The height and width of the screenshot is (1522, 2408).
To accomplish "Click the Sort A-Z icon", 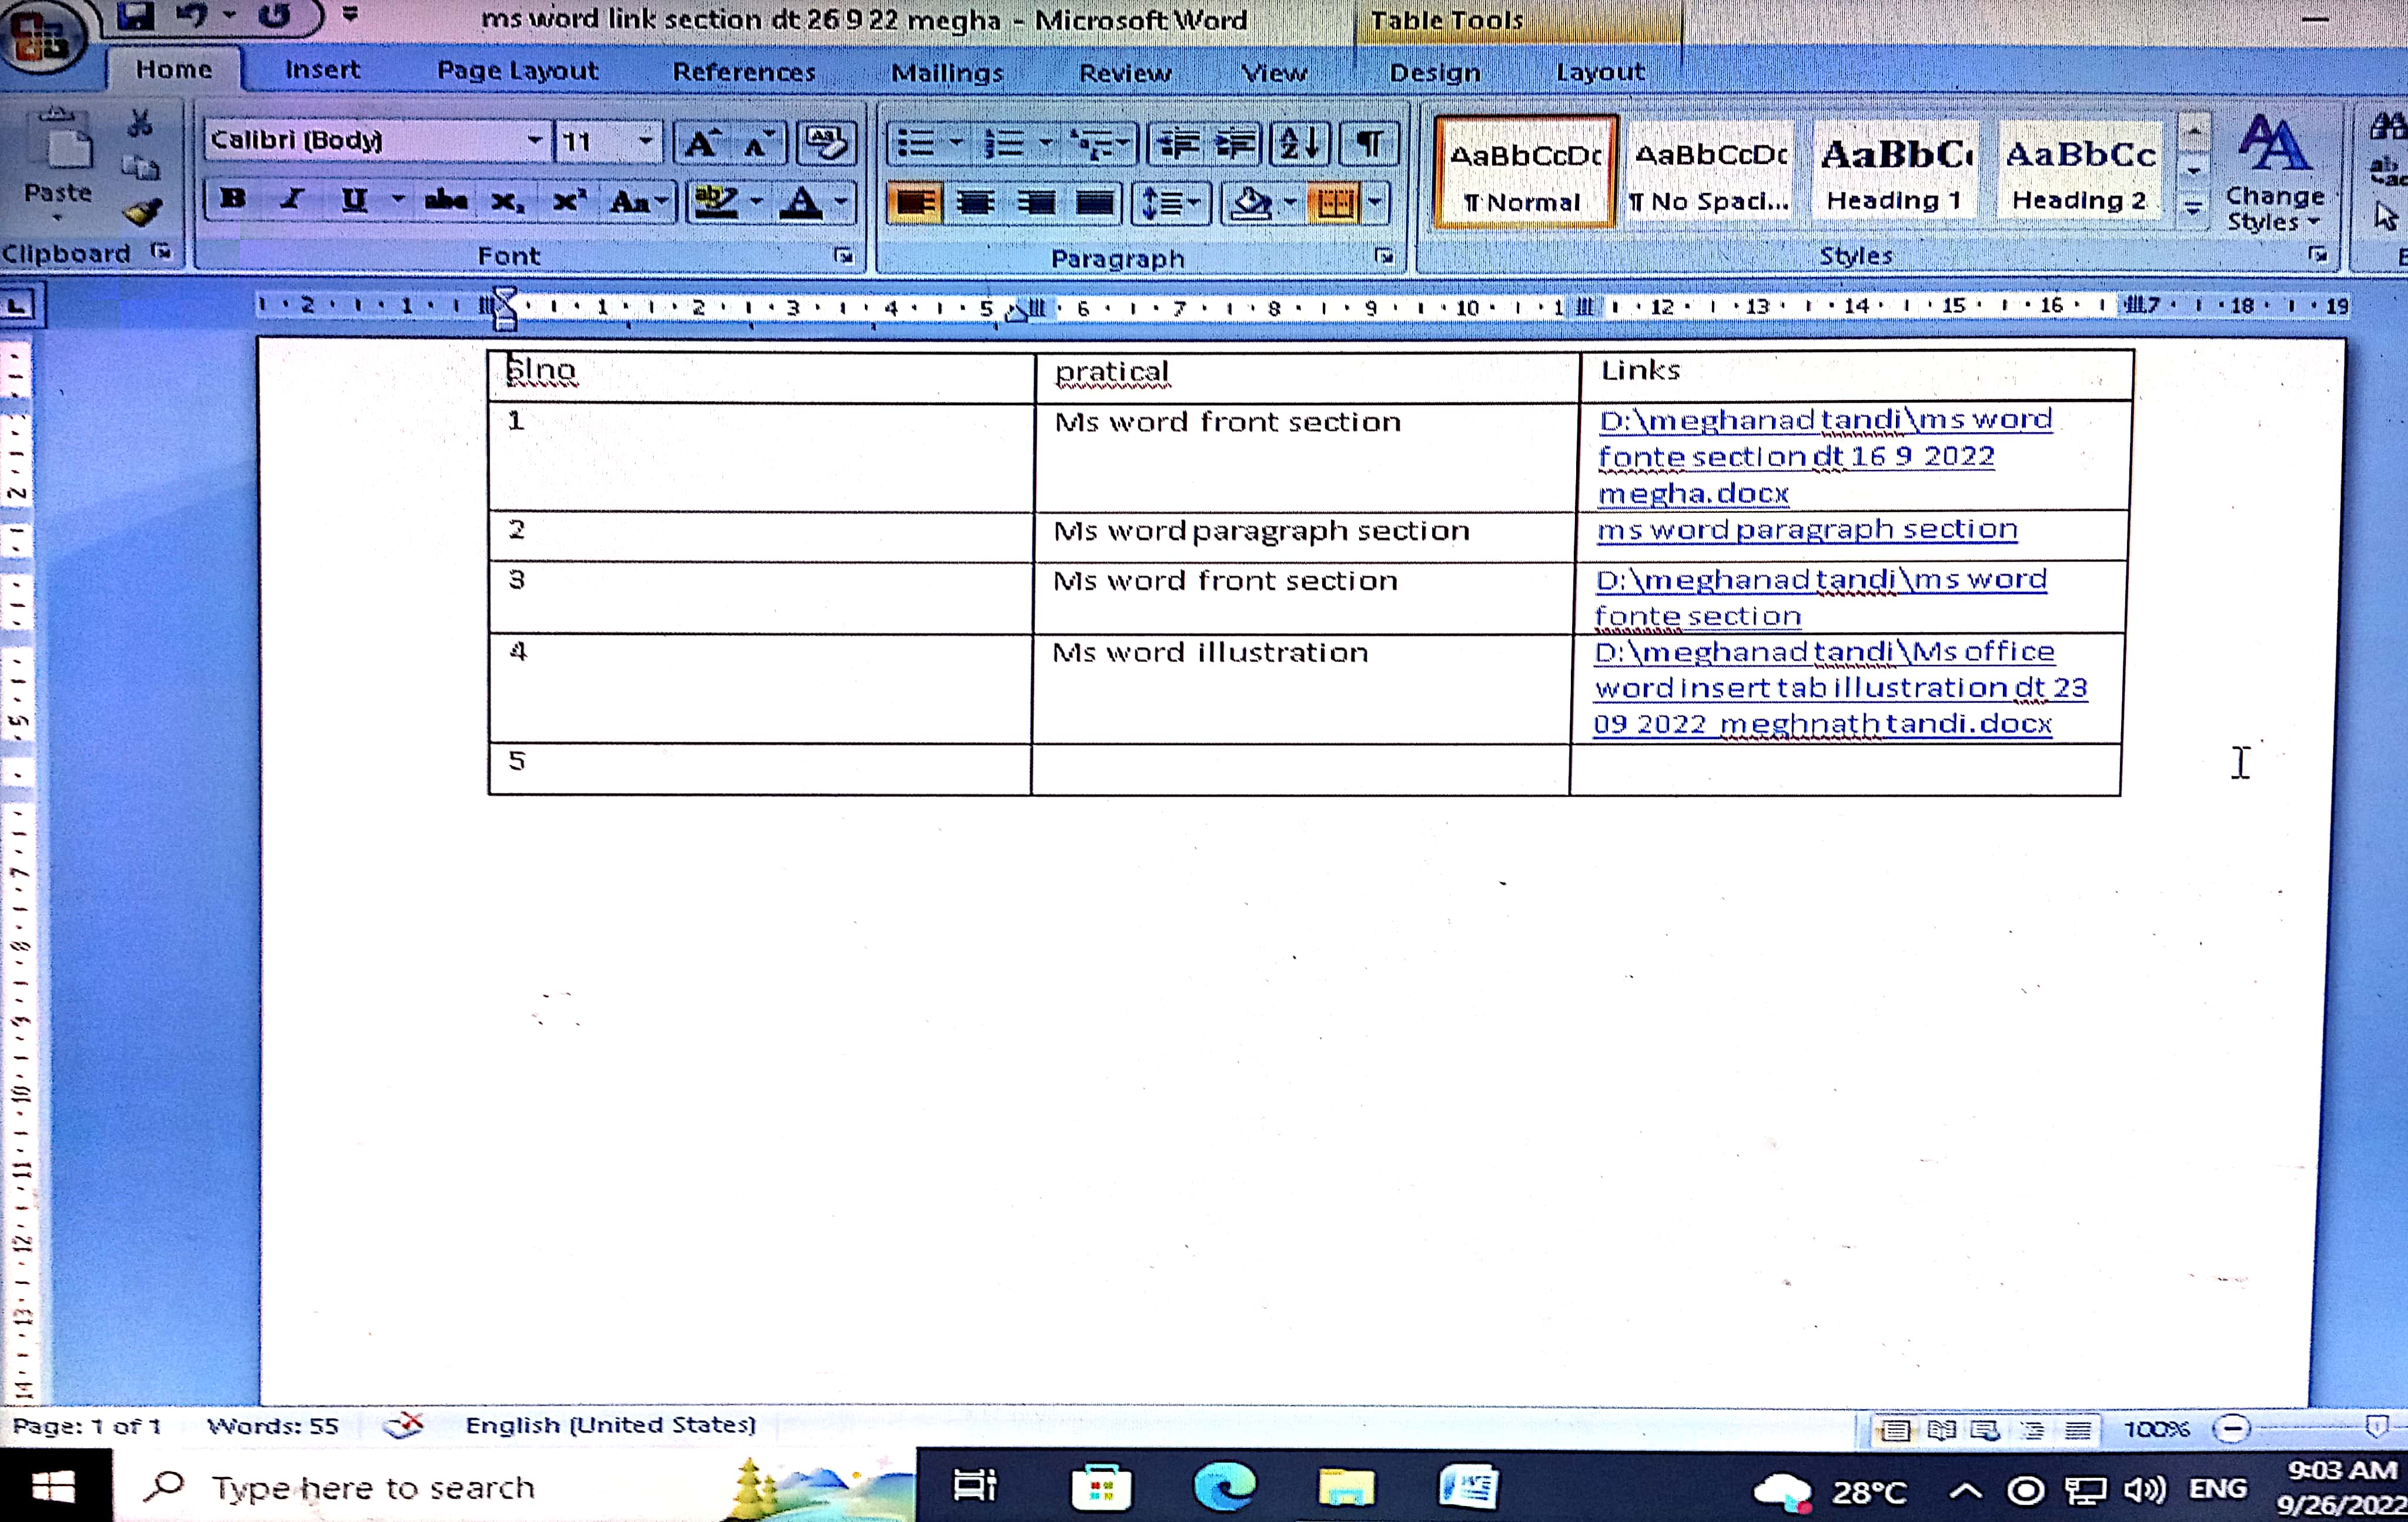I will [1299, 144].
